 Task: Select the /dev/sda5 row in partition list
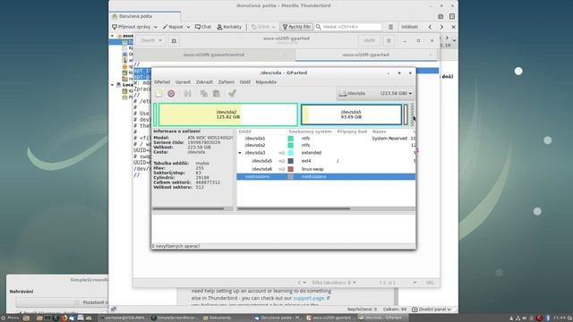pyautogui.click(x=326, y=161)
